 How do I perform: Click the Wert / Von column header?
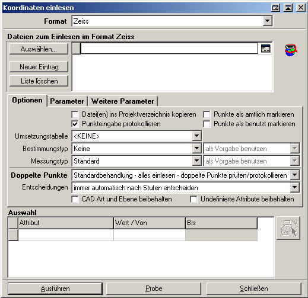click(x=150, y=223)
